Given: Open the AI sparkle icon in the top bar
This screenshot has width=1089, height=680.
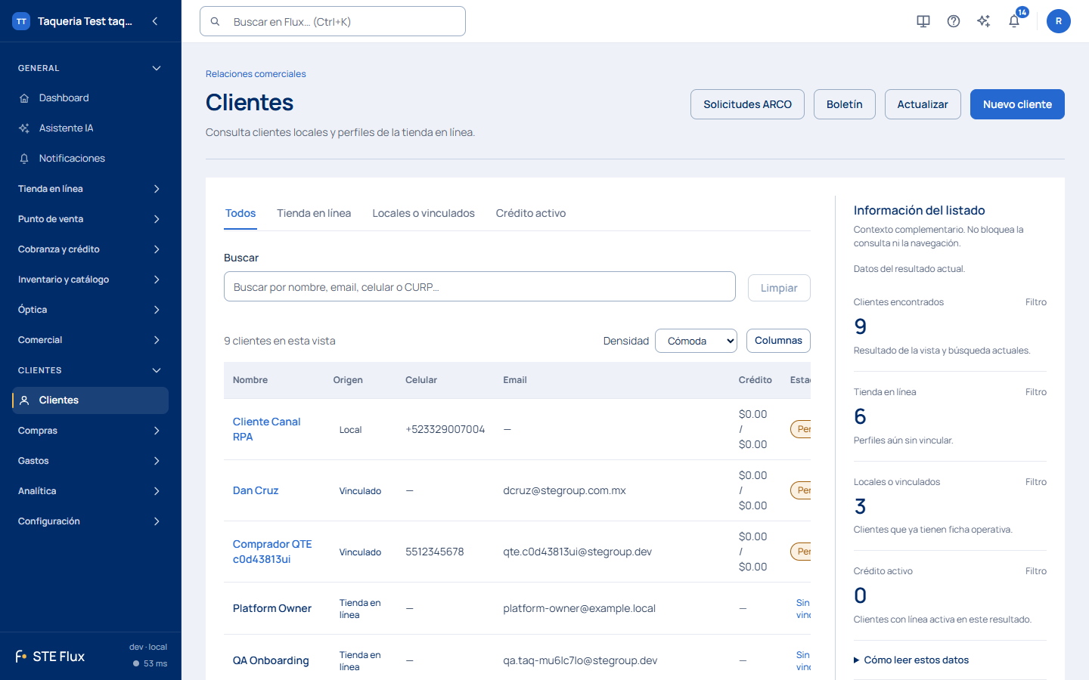Looking at the screenshot, I should coord(984,21).
